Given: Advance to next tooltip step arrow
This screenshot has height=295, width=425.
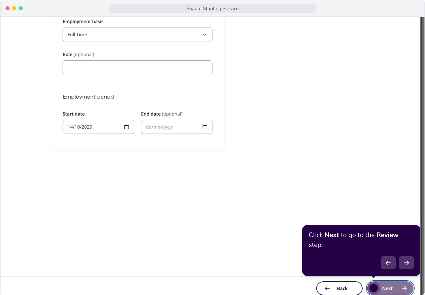Looking at the screenshot, I should click(x=406, y=263).
